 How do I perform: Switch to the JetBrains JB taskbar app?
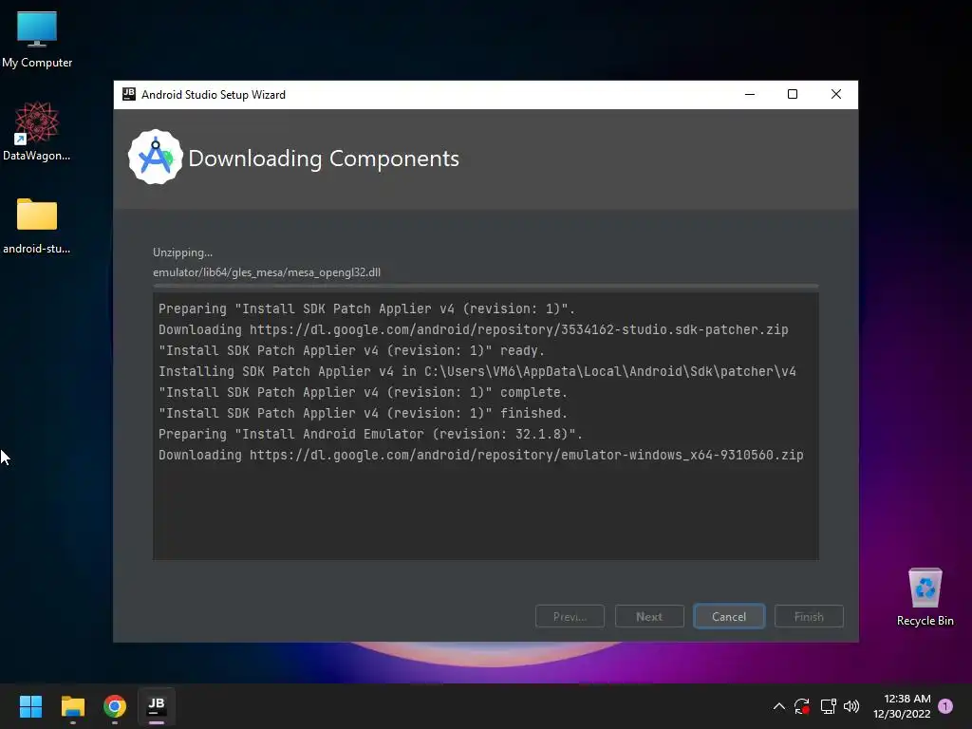[157, 706]
